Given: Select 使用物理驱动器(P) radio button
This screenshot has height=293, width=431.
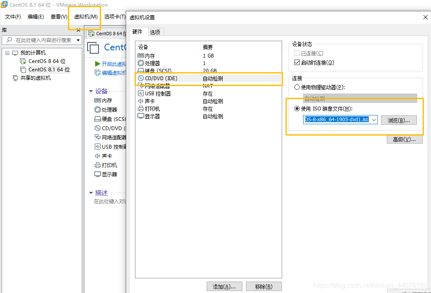Looking at the screenshot, I should tap(297, 87).
